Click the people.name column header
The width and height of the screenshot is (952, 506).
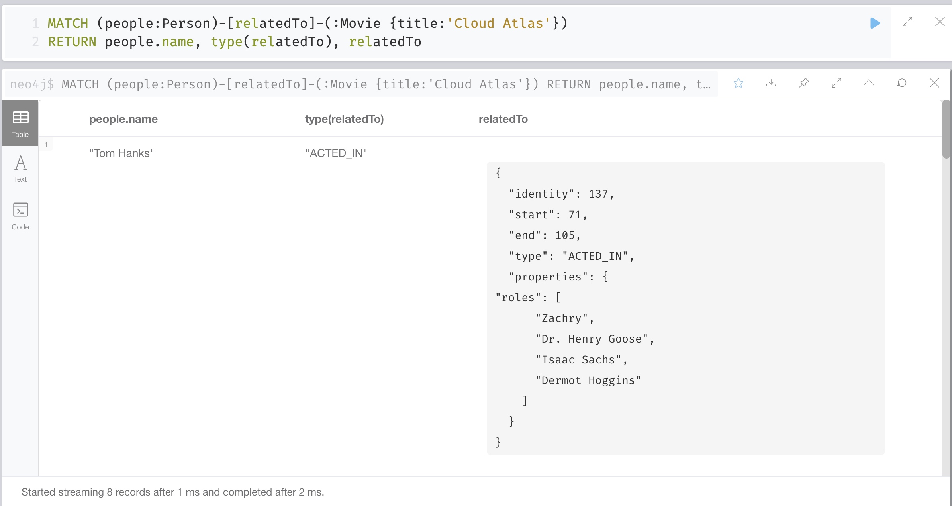click(x=123, y=119)
